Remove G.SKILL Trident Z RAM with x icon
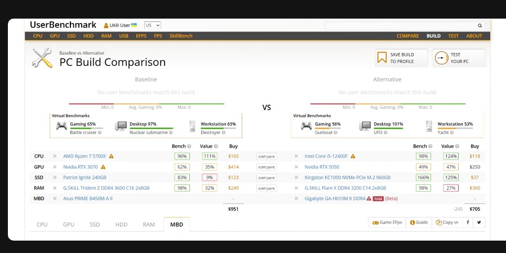 [55, 188]
